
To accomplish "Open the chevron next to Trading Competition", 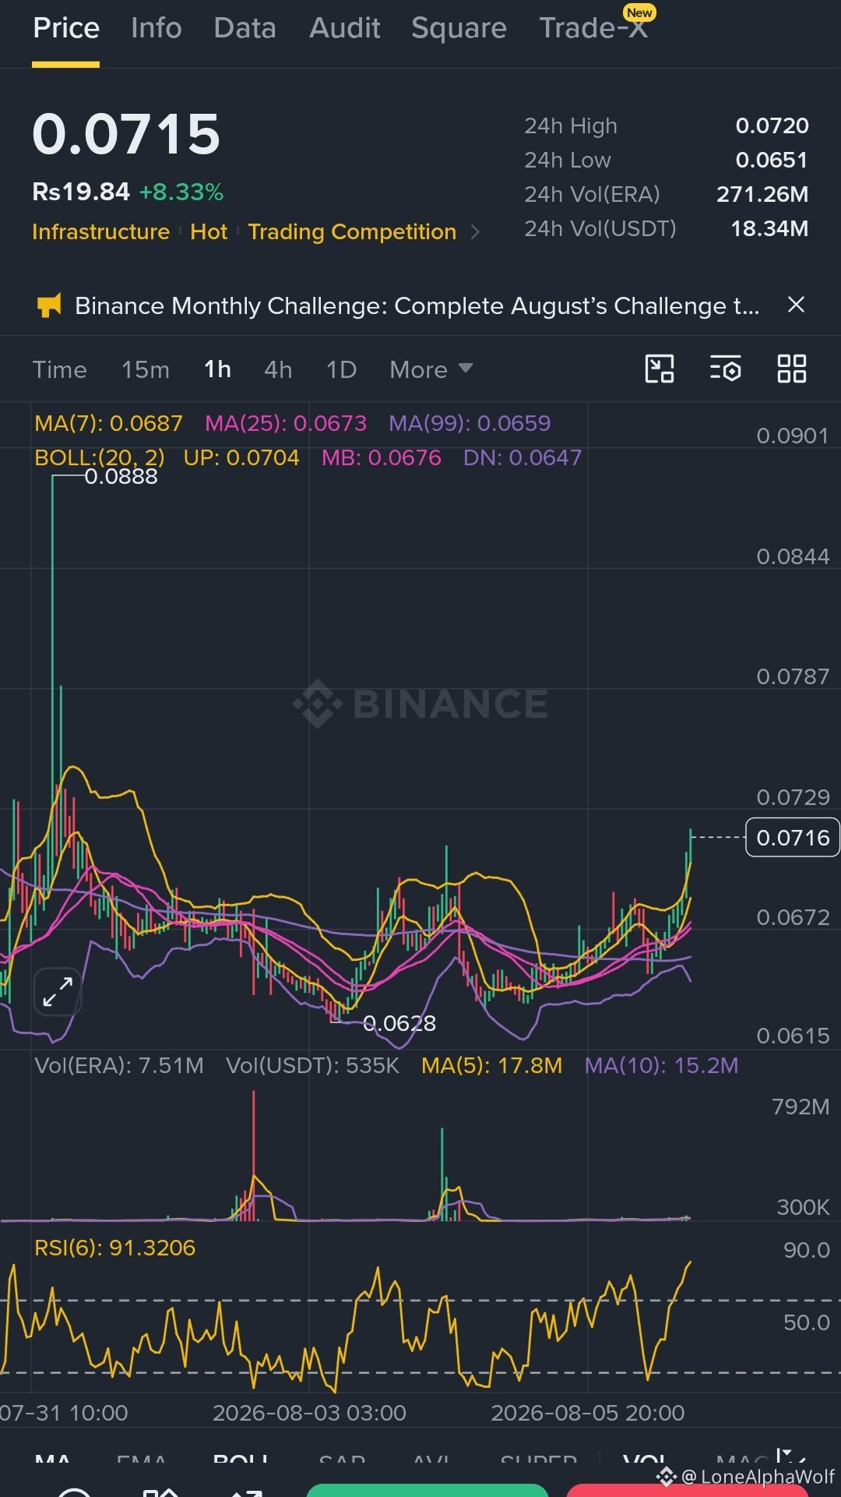I will click(475, 232).
